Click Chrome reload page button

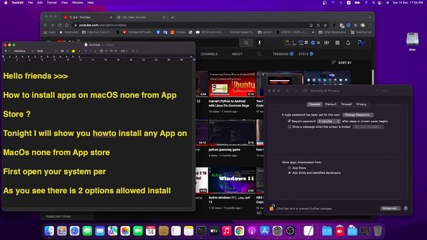pos(59,25)
